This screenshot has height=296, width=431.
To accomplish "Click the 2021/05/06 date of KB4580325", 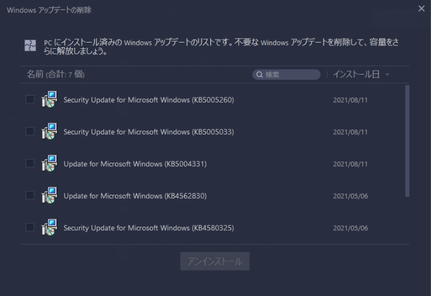I will tap(350, 228).
